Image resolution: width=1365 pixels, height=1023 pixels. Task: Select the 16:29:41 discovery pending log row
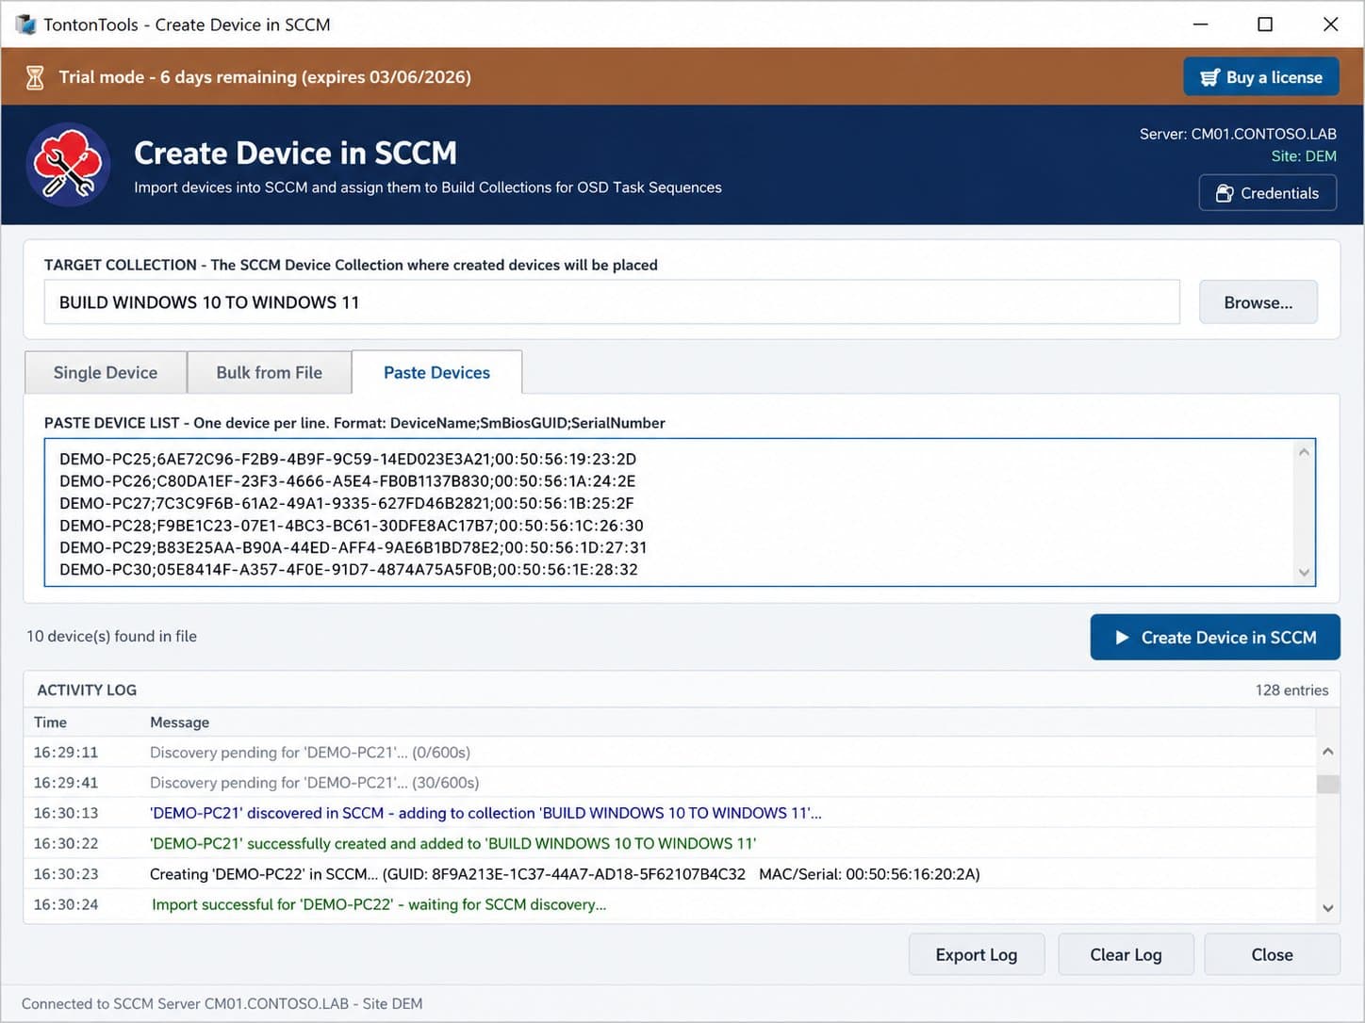(x=669, y=783)
